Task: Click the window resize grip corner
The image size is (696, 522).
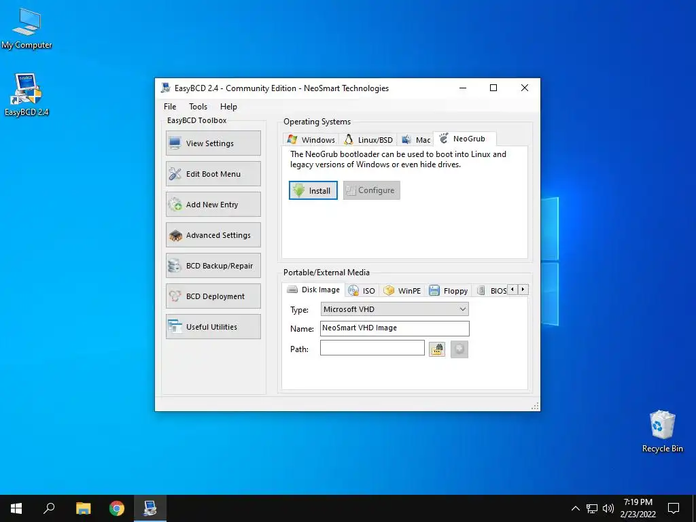Action: 535,406
